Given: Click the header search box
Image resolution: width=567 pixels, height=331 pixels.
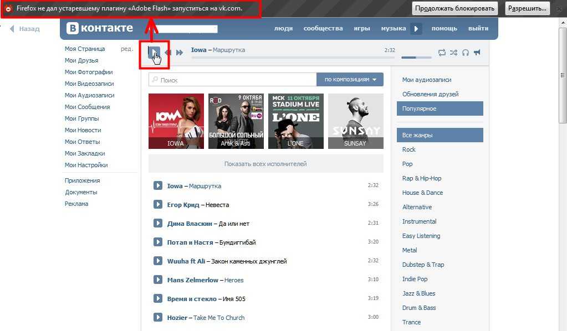Looking at the screenshot, I should [x=186, y=29].
